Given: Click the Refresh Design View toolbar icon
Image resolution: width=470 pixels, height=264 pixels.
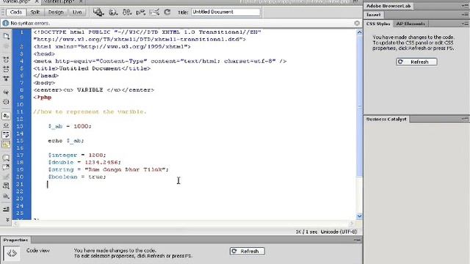Looking at the screenshot, I should pos(167,12).
